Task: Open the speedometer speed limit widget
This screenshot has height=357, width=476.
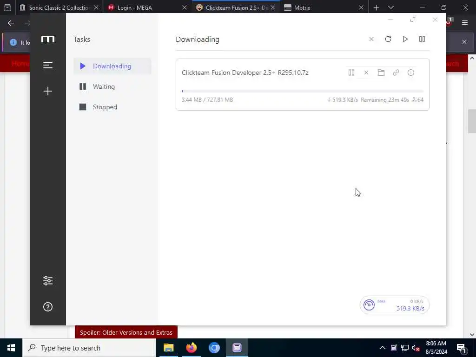Action: point(394,305)
